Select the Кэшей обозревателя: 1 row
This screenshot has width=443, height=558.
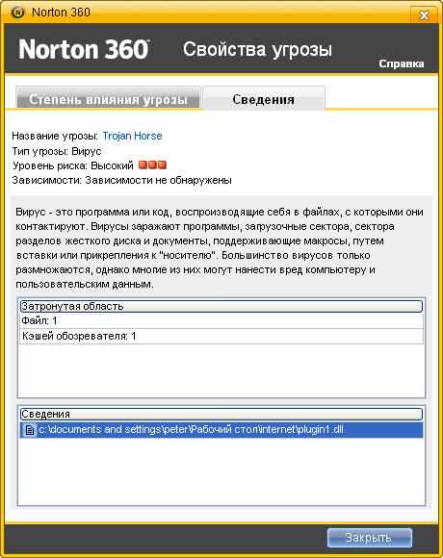point(221,337)
